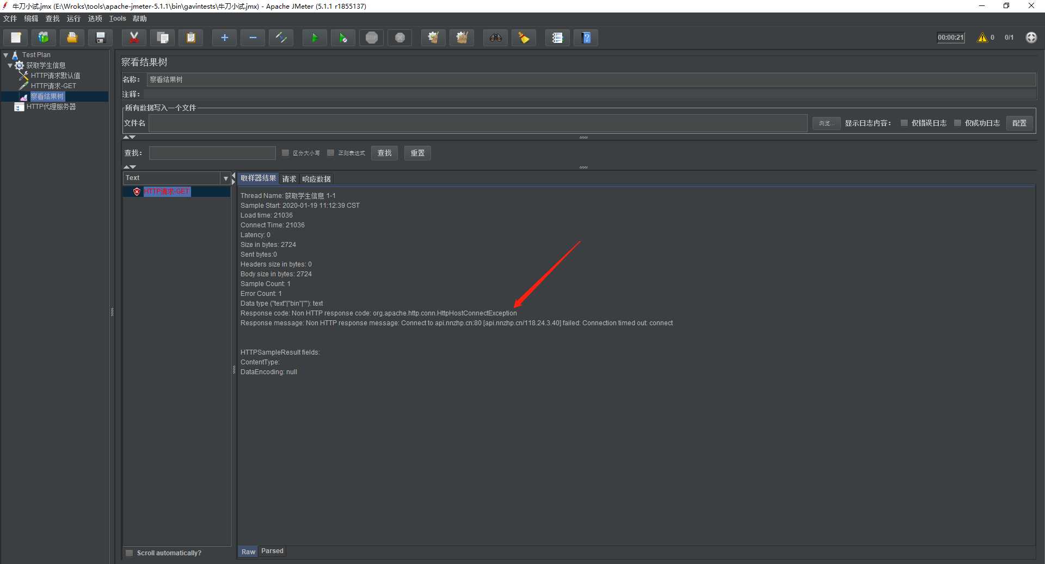Click the 浏览 browse button
The width and height of the screenshot is (1045, 564).
coord(826,123)
